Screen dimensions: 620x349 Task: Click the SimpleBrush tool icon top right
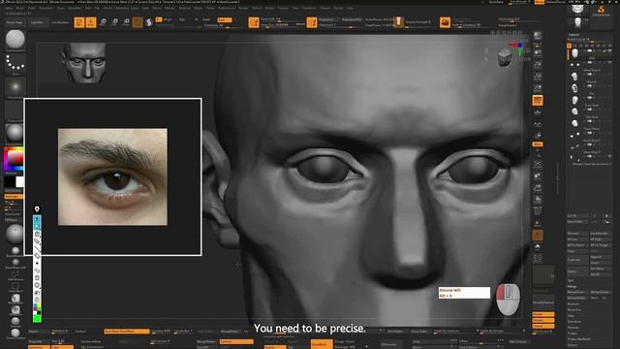coord(601,11)
